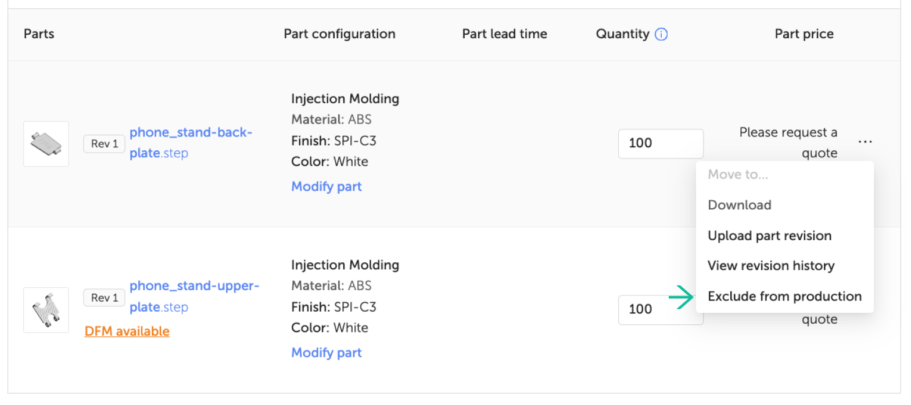The height and width of the screenshot is (405, 911).
Task: Click the phone_stand-back-plate part thumbnail
Action: tap(46, 144)
